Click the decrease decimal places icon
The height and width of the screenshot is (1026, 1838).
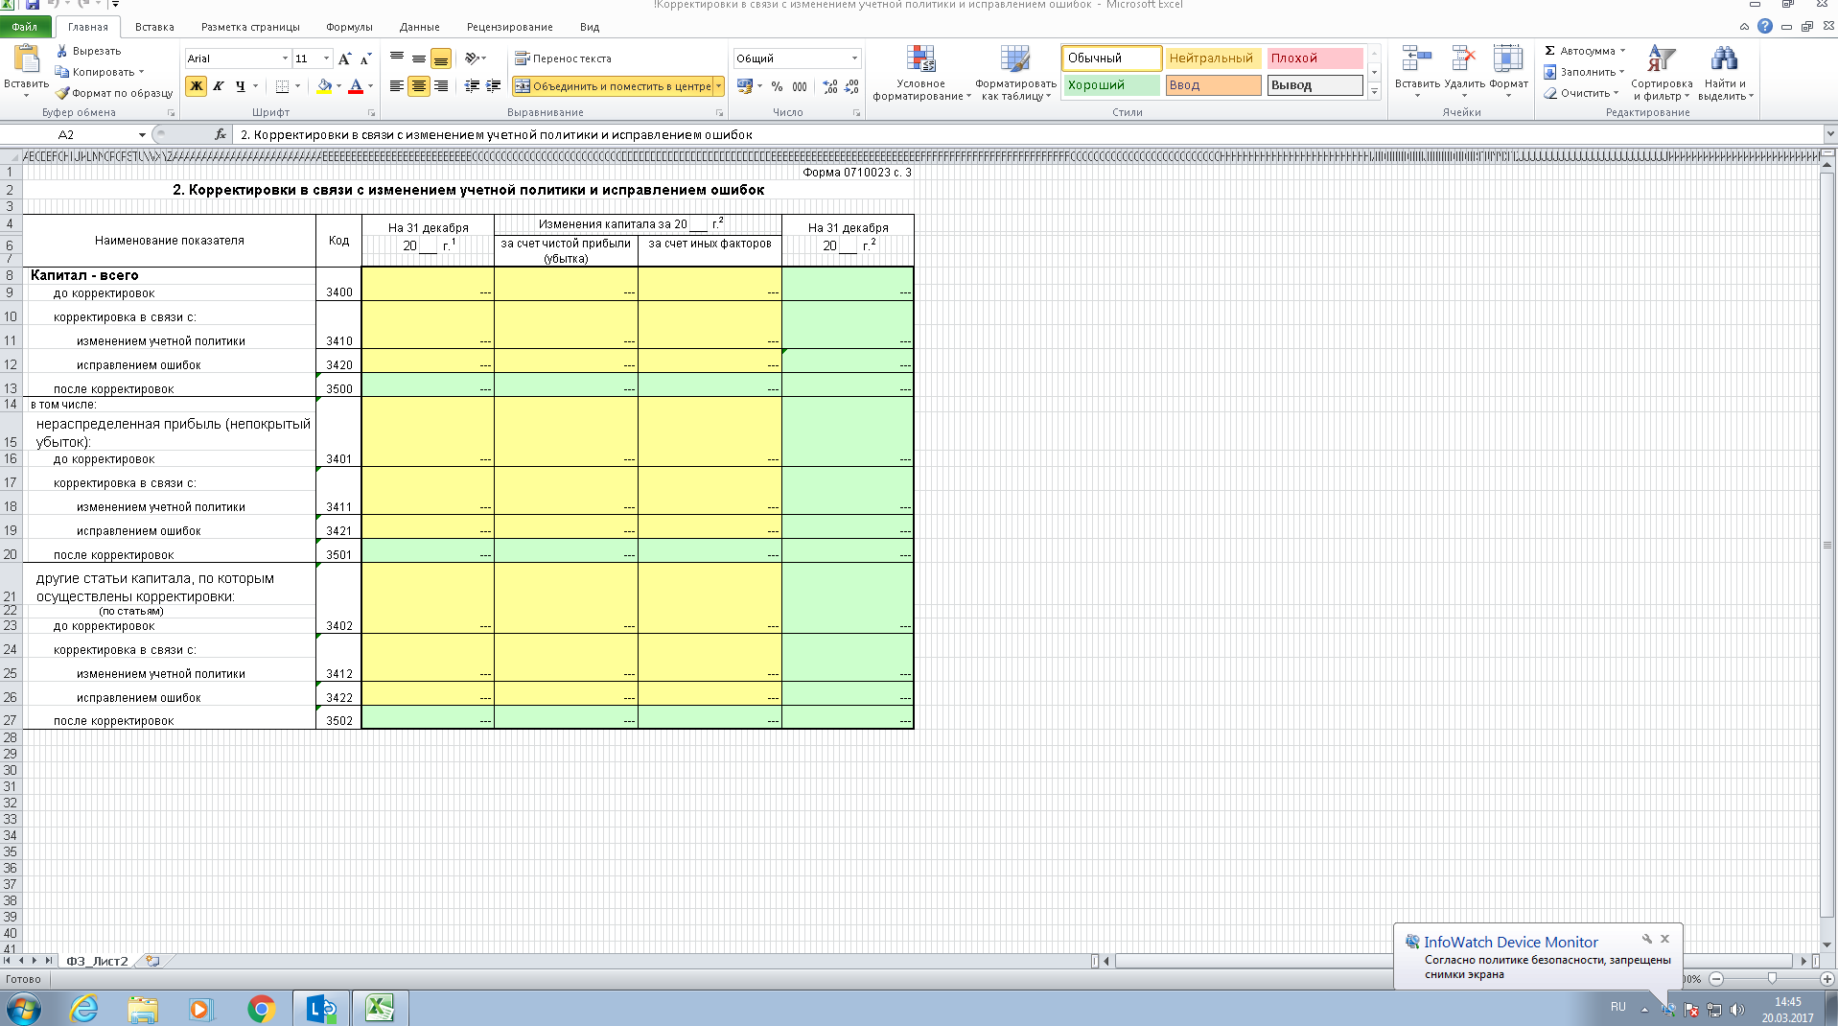point(851,86)
